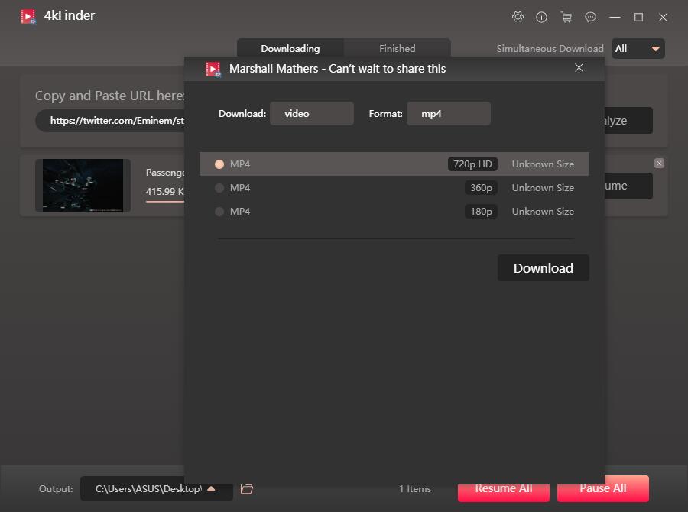Remove the Passenger item with its small x icon

pyautogui.click(x=659, y=163)
